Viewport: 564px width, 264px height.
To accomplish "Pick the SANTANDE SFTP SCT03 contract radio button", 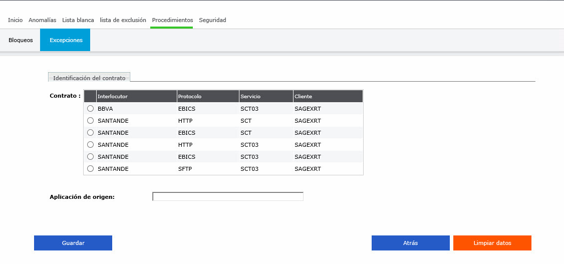I will tap(90, 169).
